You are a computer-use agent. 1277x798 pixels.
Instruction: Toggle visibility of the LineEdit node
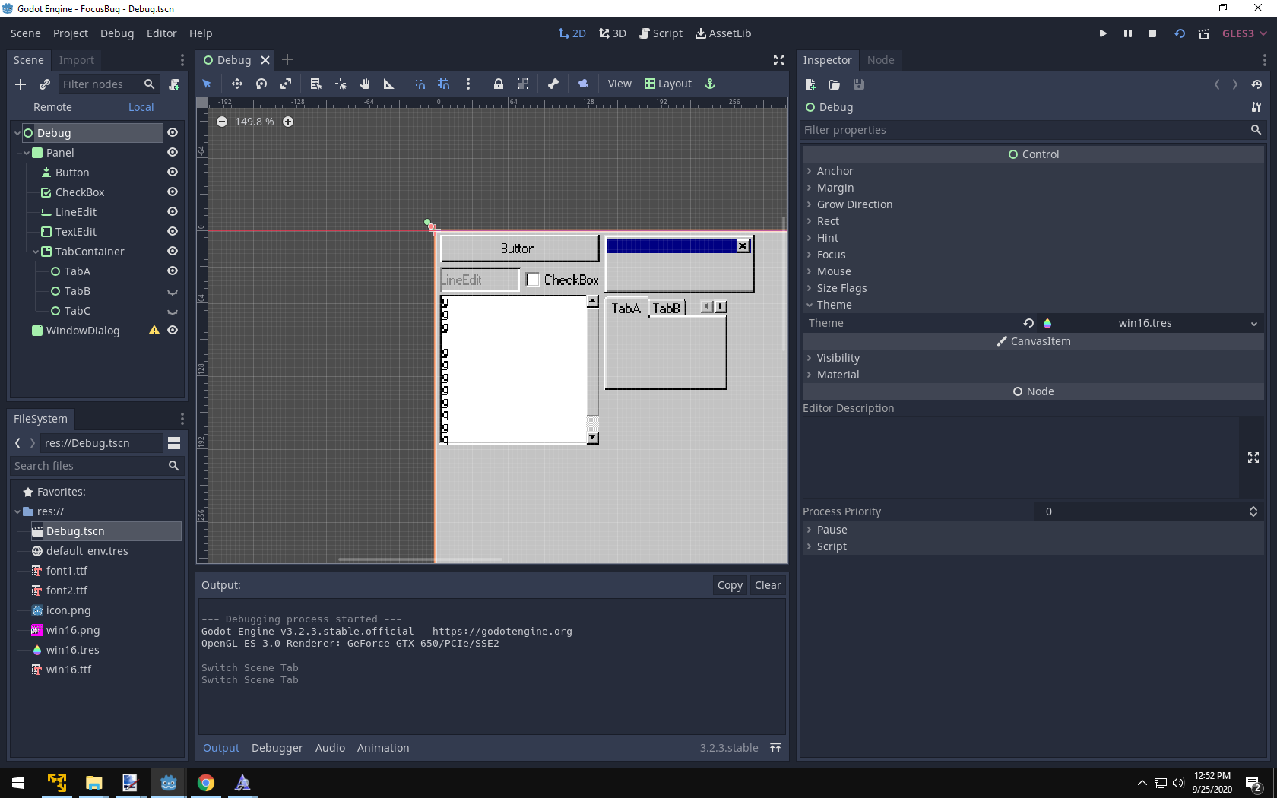(x=173, y=211)
